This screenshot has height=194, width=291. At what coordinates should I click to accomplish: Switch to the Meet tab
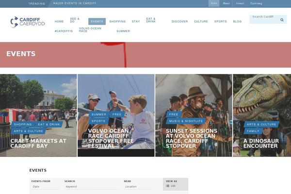(226, 3)
